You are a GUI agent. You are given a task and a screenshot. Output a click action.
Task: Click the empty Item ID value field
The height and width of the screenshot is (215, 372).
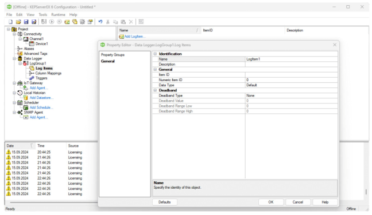click(x=291, y=75)
